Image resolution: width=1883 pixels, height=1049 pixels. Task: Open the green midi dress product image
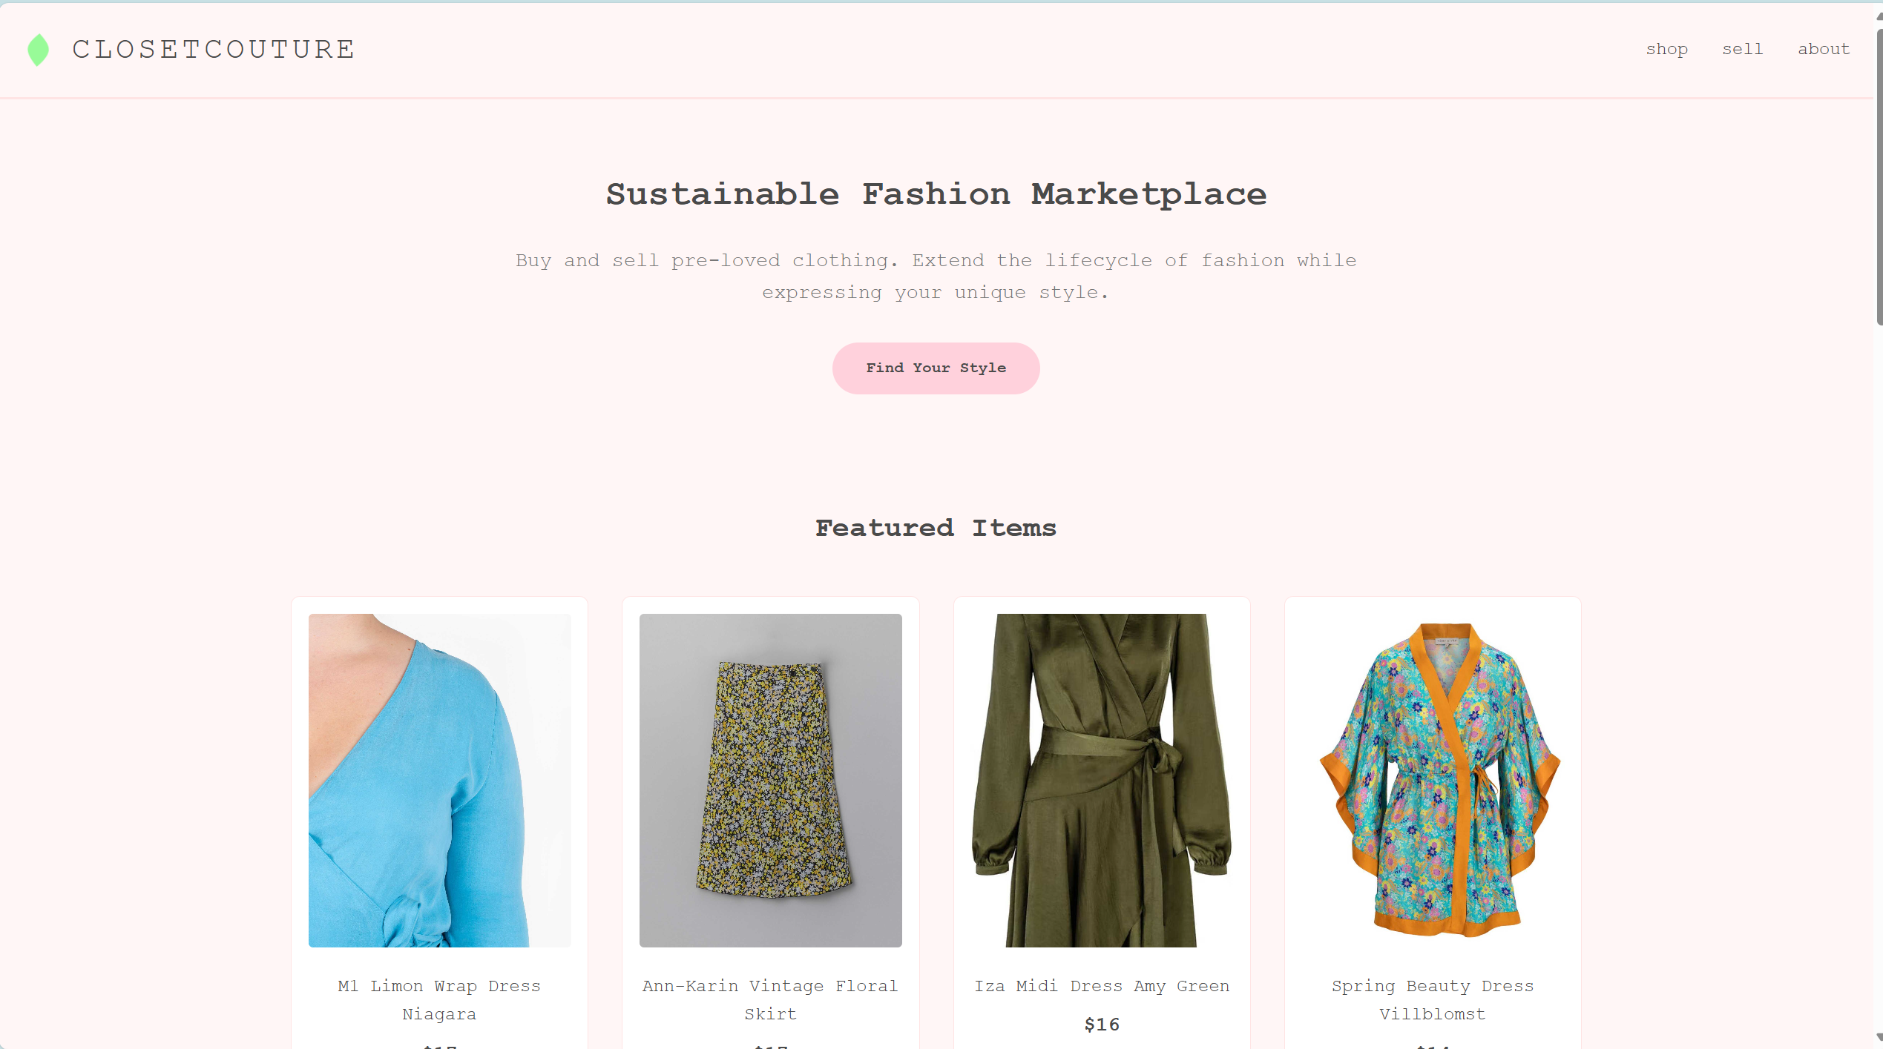pos(1102,780)
